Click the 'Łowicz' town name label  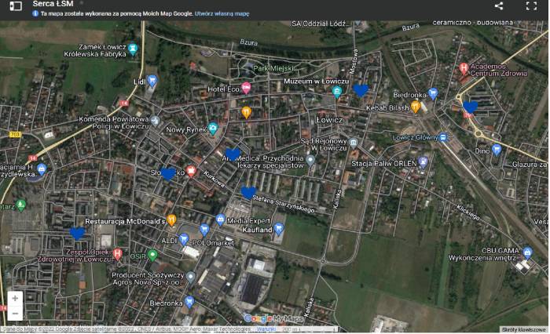coord(329,120)
